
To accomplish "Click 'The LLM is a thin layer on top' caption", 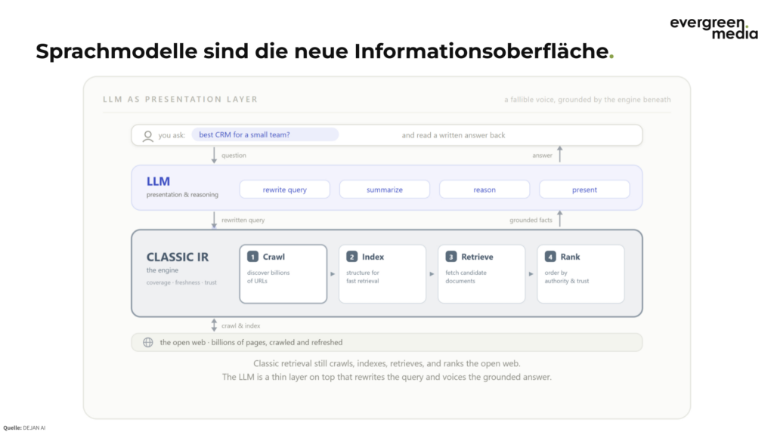I will (387, 377).
